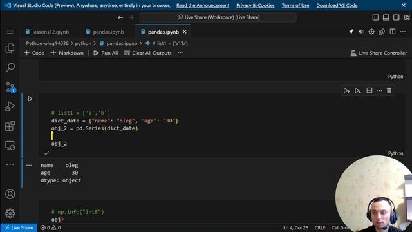Screen dimensions: 412x232
Task: Open the Live Share Controller kernel picker
Action: click(379, 53)
